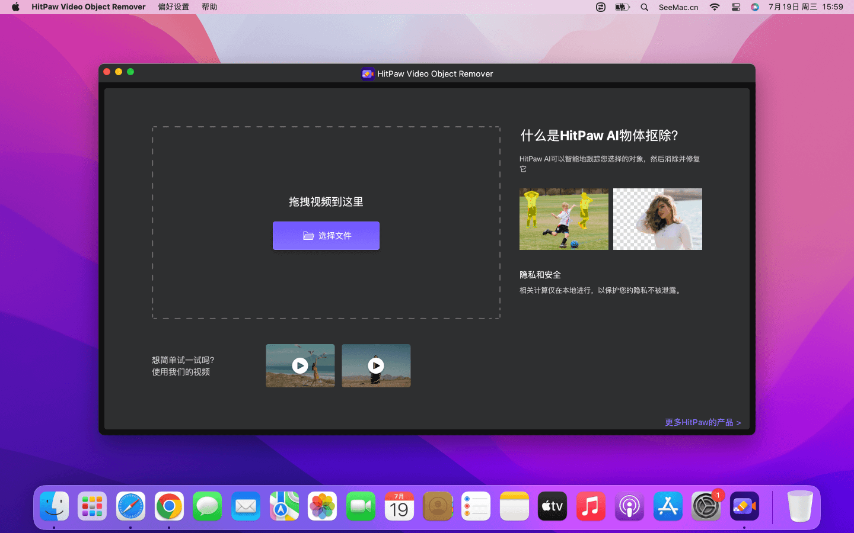Play the first sample video with birds
Image resolution: width=854 pixels, height=533 pixels.
click(300, 366)
